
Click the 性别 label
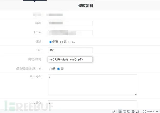(x=39, y=41)
